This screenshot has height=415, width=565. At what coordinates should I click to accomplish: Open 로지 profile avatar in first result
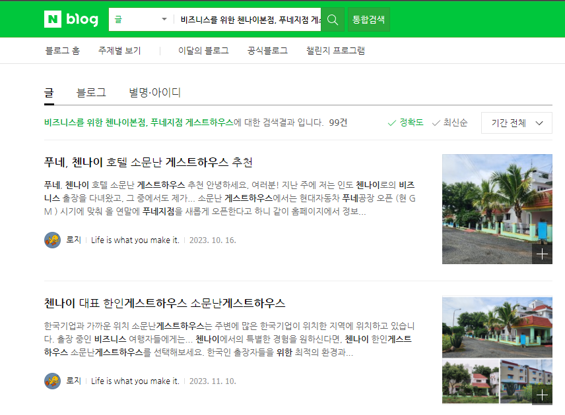click(53, 240)
